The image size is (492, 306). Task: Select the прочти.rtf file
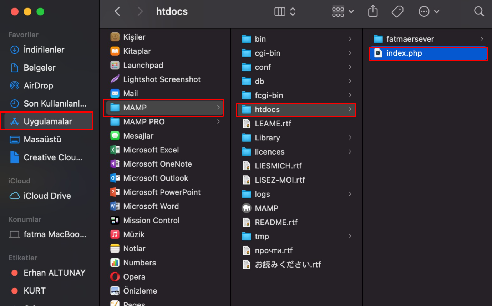pos(296,250)
